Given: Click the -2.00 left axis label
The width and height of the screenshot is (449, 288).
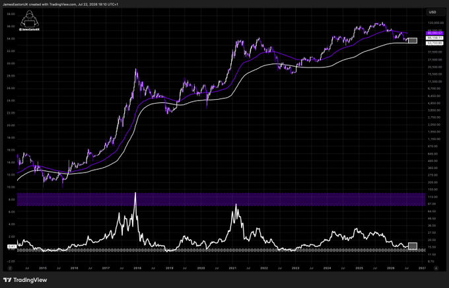Looking at the screenshot, I should click(11, 262).
